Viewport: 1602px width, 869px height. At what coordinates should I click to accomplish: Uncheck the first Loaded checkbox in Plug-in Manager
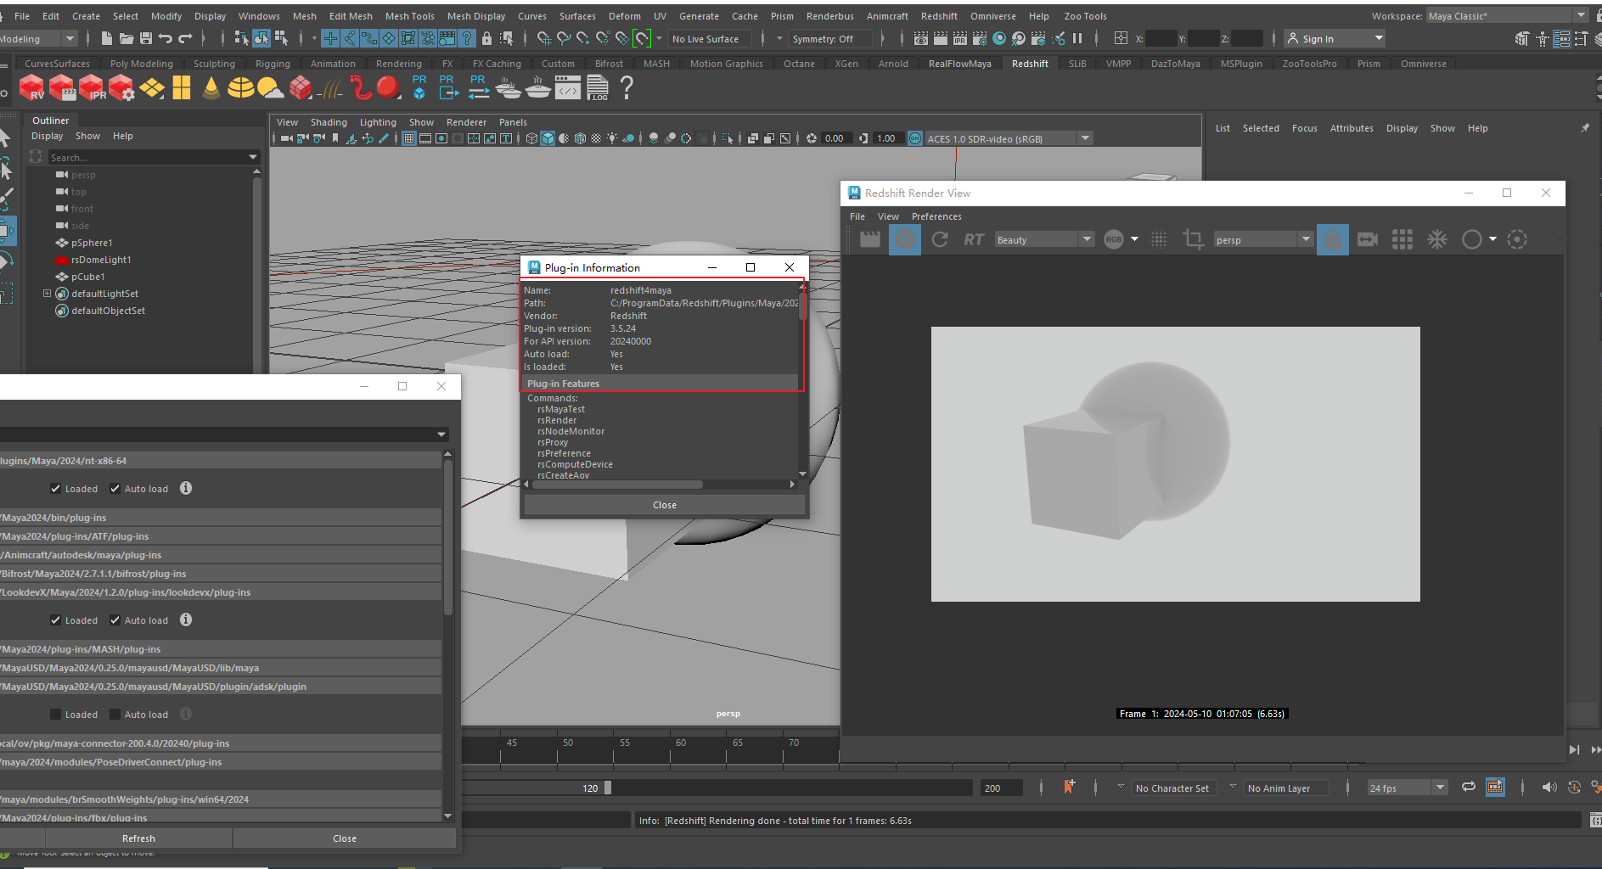(56, 489)
